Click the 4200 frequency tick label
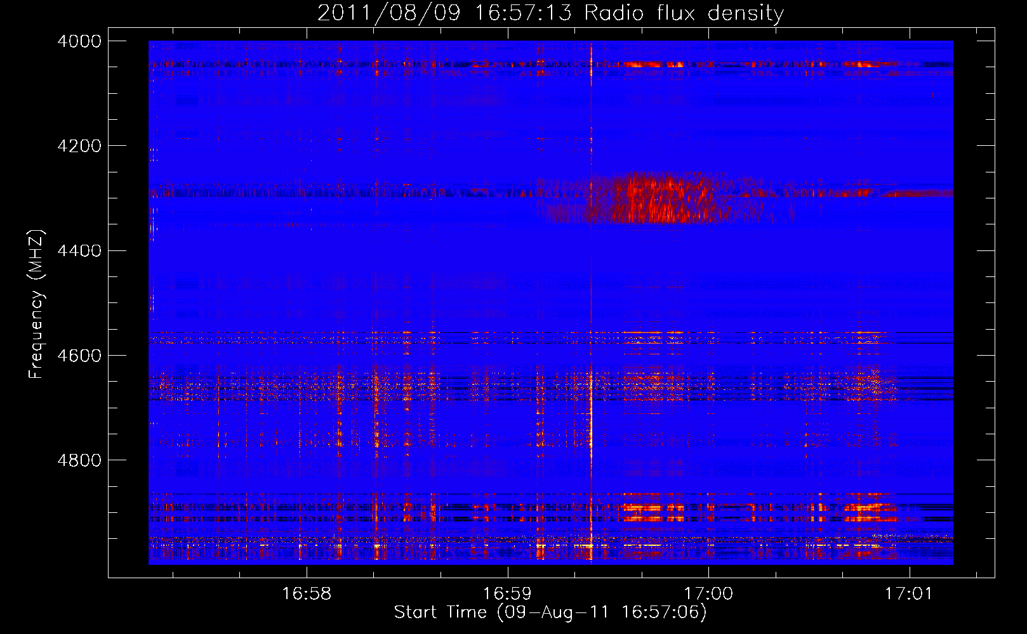This screenshot has width=1027, height=634. point(79,146)
